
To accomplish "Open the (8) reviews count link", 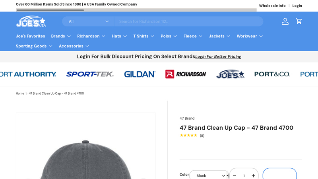I will pos(202,136).
